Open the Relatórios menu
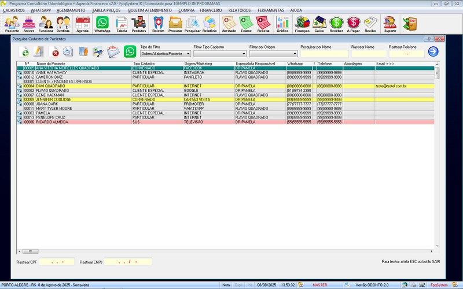The height and width of the screenshot is (289, 463). click(240, 10)
